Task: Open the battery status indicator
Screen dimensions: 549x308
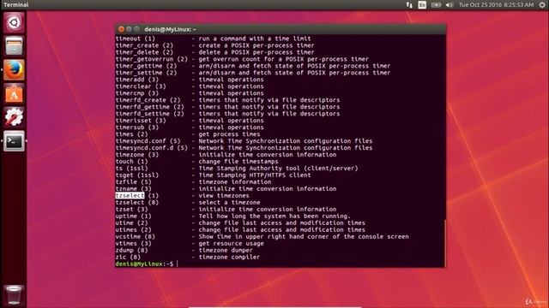Action: [x=436, y=4]
